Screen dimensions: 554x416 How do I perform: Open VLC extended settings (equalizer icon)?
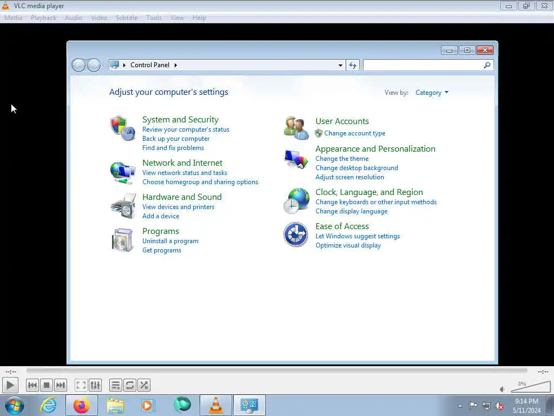click(x=95, y=385)
